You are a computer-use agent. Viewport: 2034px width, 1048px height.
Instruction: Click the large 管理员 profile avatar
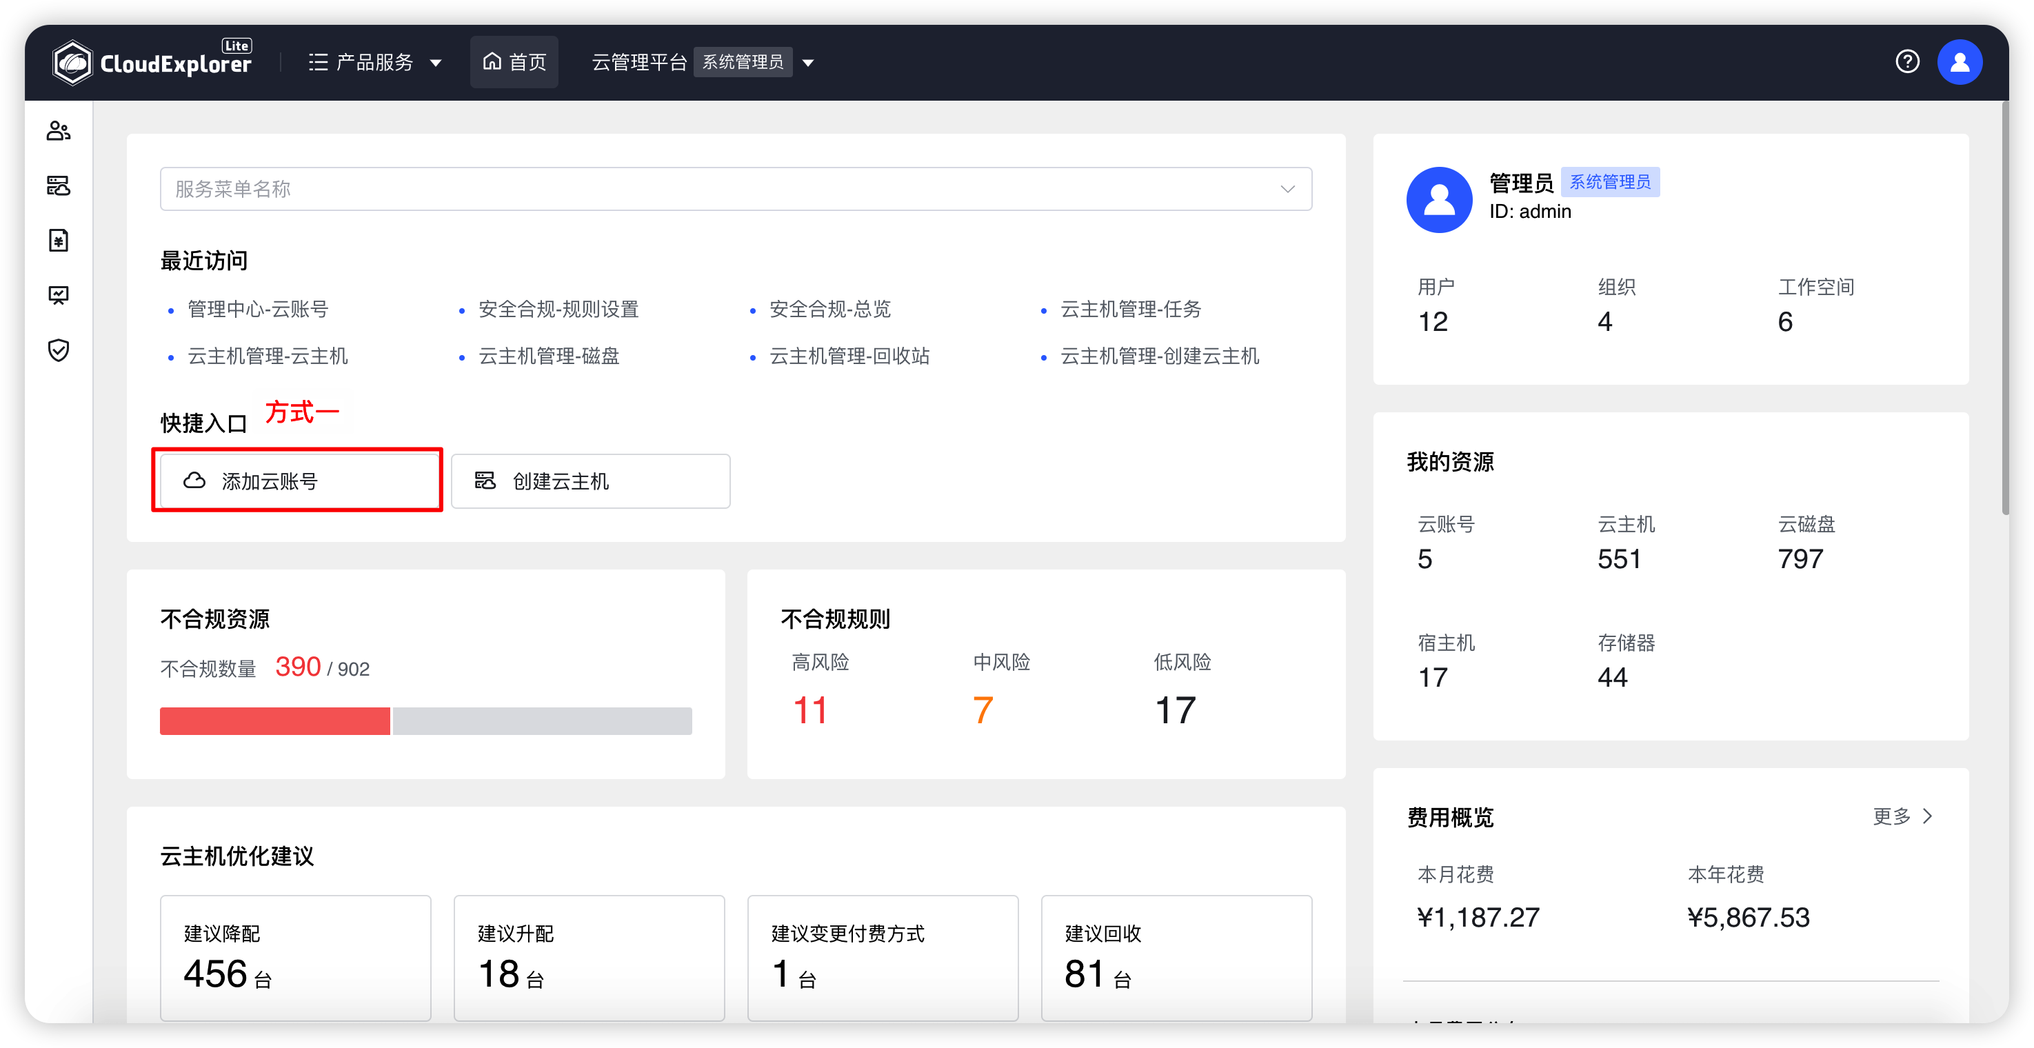click(1439, 199)
